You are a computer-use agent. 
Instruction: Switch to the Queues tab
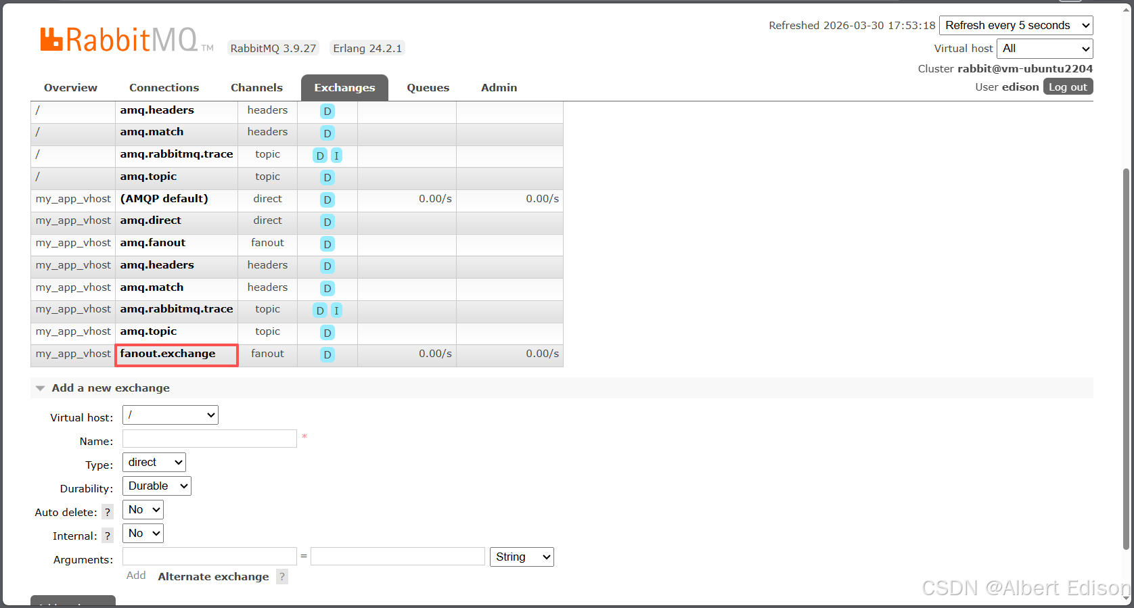[428, 88]
